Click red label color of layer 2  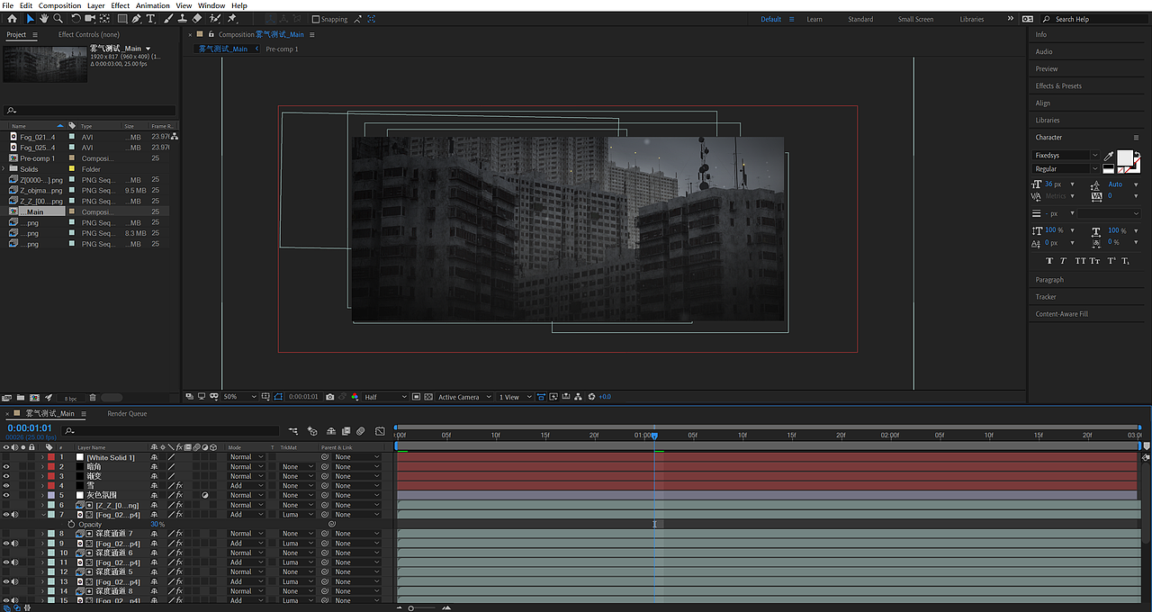click(x=51, y=467)
